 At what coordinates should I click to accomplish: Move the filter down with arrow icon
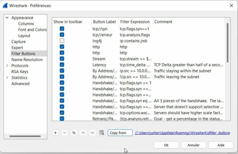pyautogui.click(x=93, y=133)
